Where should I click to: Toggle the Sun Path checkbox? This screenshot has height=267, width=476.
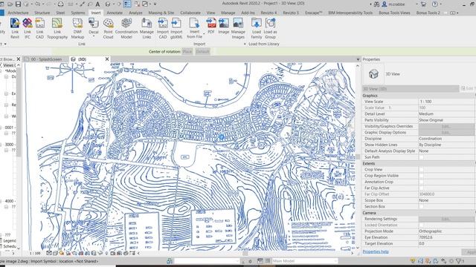(422, 157)
